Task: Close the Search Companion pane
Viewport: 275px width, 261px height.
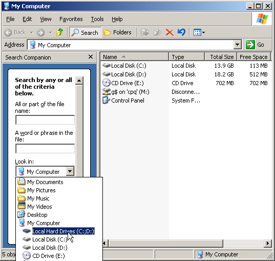Action: click(91, 57)
